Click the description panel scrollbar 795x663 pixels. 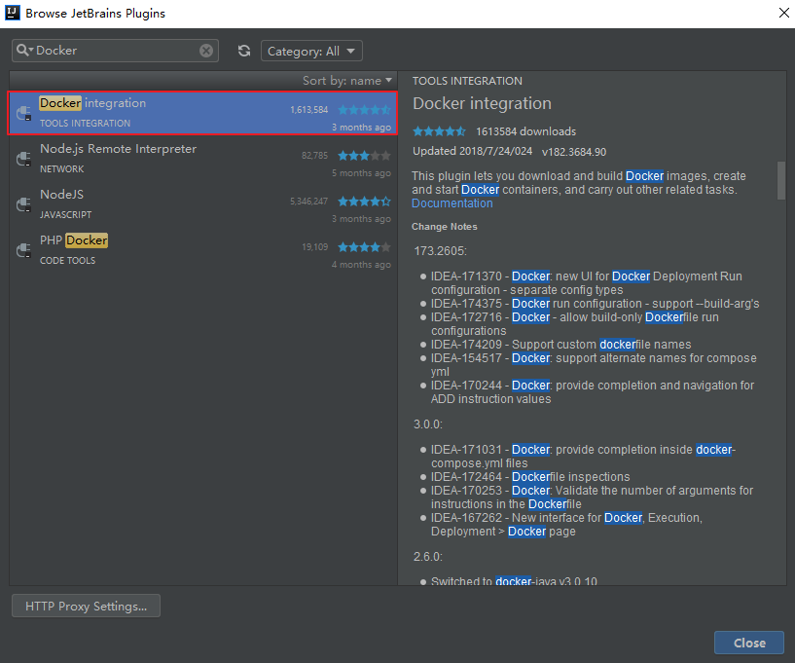[x=781, y=180]
